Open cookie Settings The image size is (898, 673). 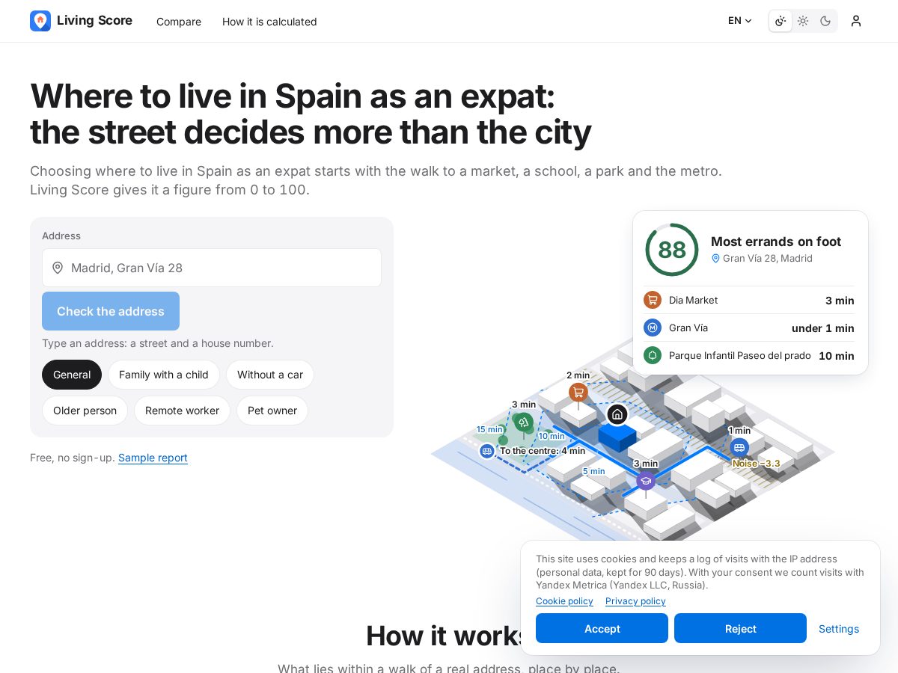(839, 629)
